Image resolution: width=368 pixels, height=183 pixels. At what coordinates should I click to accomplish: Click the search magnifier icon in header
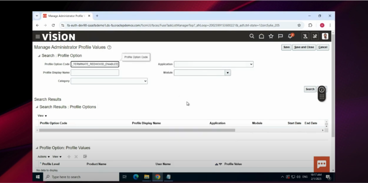[x=252, y=36]
